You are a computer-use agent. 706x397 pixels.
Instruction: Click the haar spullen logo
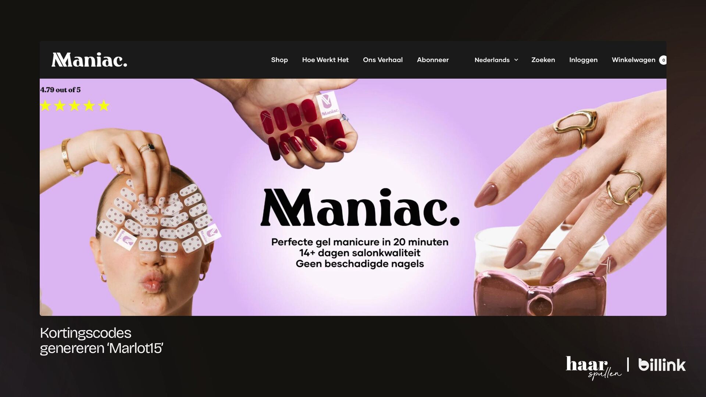(593, 367)
